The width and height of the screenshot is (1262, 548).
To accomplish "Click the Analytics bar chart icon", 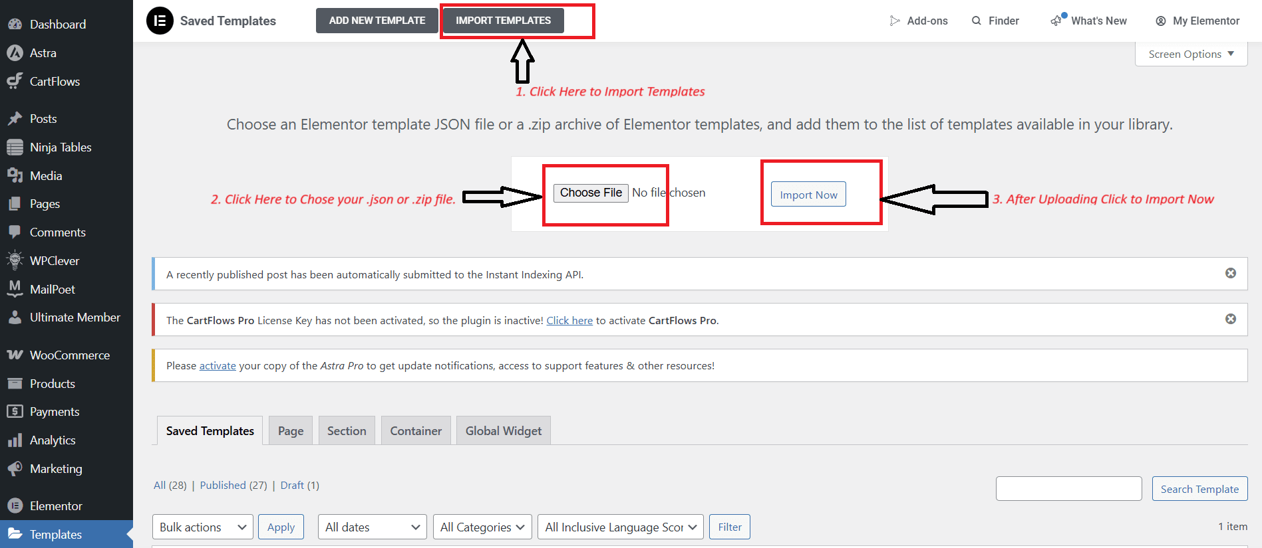I will coord(15,440).
